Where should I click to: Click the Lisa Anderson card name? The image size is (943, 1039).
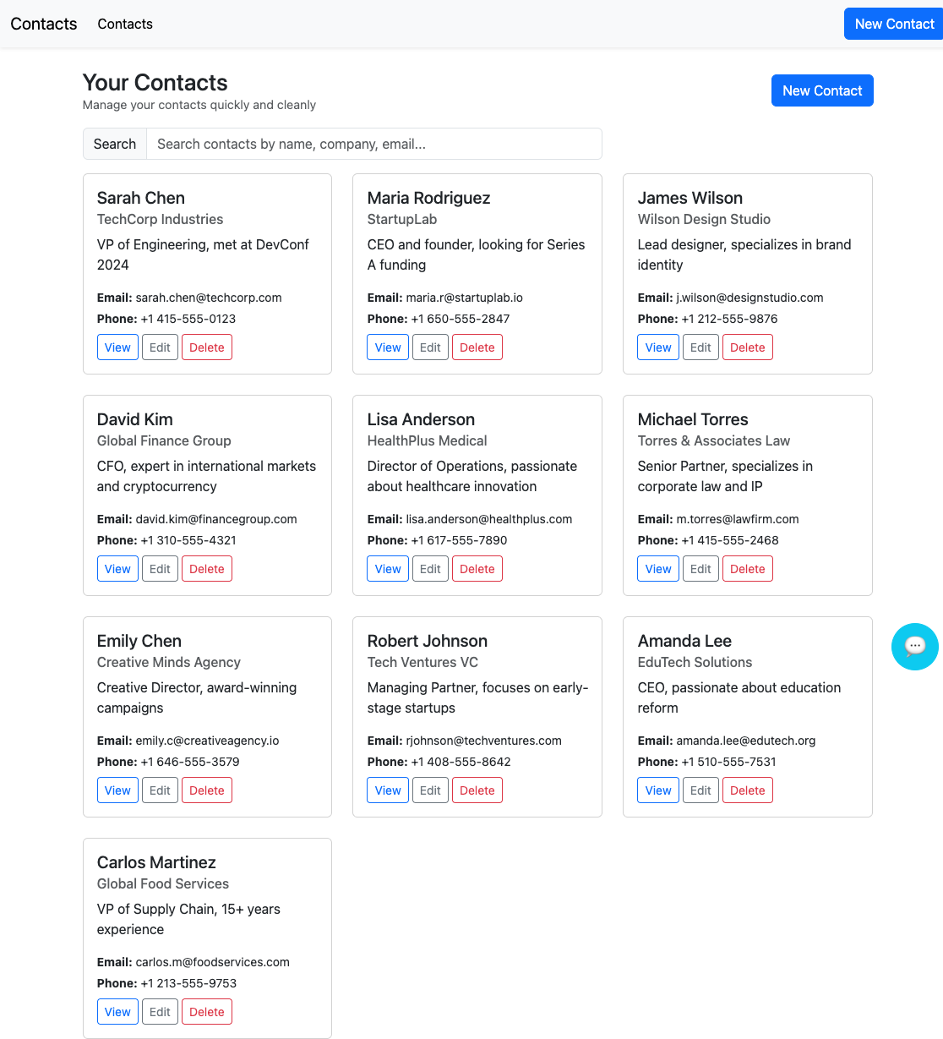click(x=421, y=419)
